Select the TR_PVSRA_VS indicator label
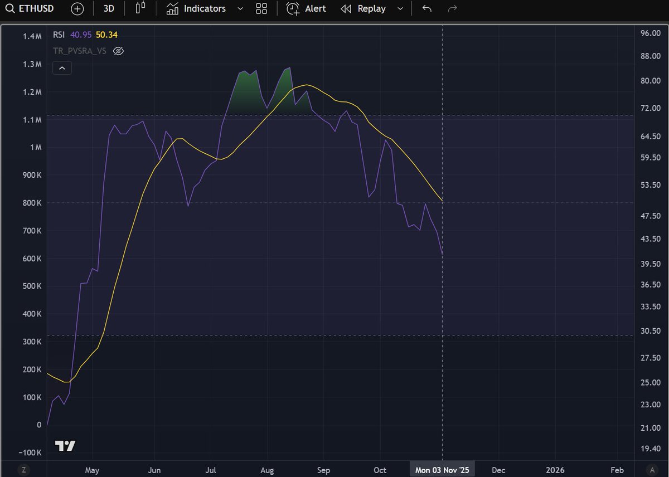Image resolution: width=669 pixels, height=477 pixels. [80, 51]
